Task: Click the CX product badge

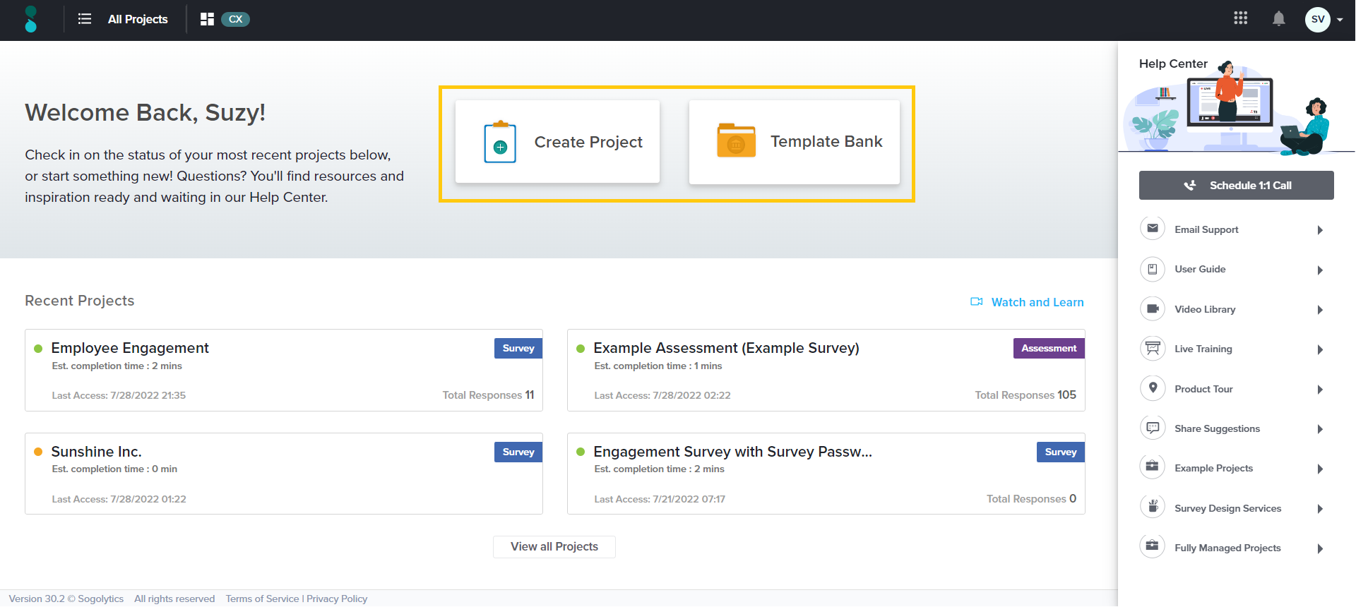Action: click(235, 19)
